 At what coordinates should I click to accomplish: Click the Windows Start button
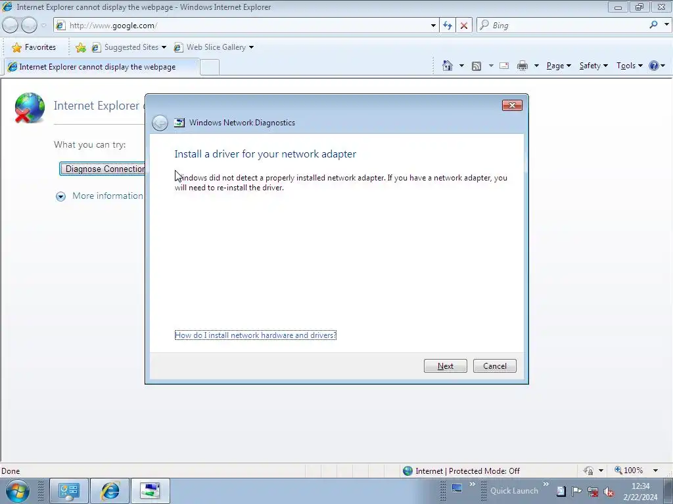pyautogui.click(x=18, y=491)
